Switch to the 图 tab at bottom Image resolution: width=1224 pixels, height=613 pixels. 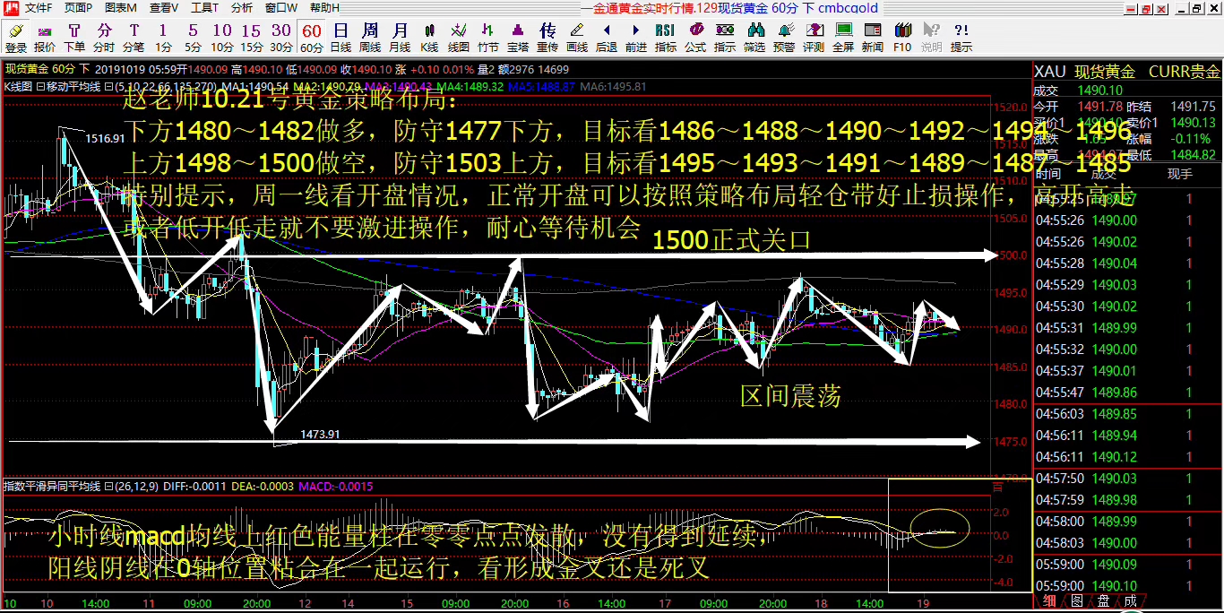(1077, 601)
